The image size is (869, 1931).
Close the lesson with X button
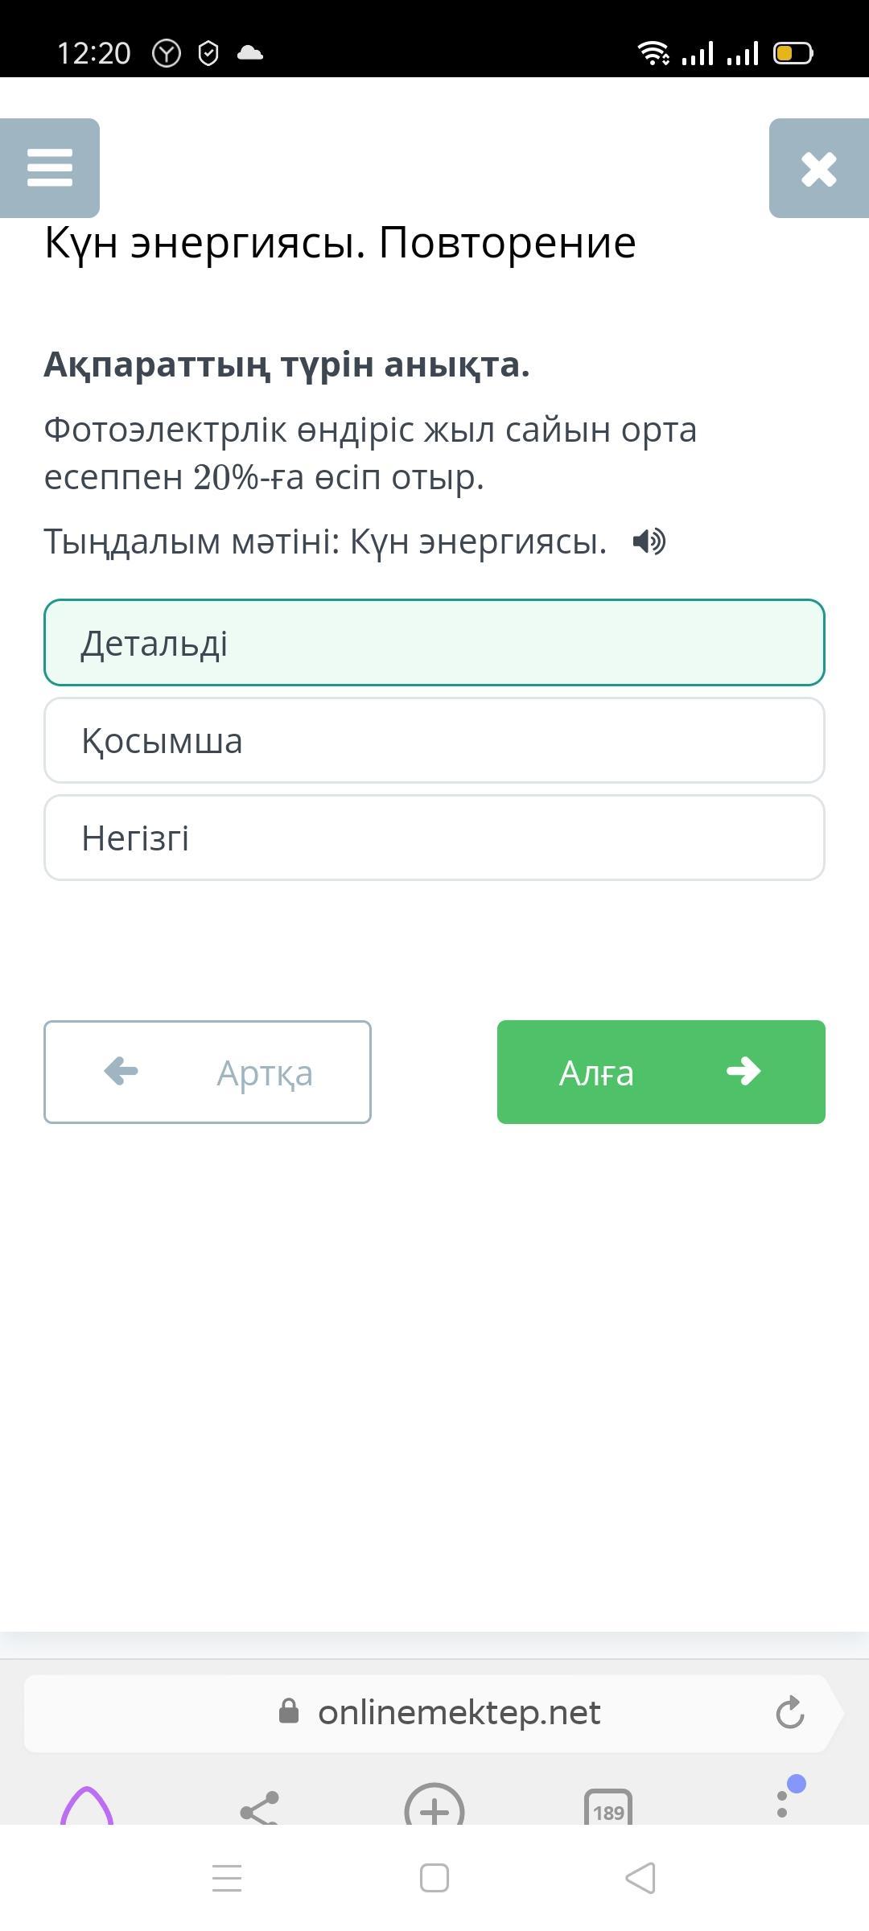coord(818,168)
